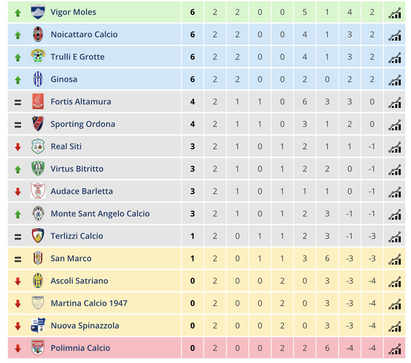This screenshot has height=363, width=411.
Task: Click the Trulli E Grotte team logo
Action: [38, 57]
